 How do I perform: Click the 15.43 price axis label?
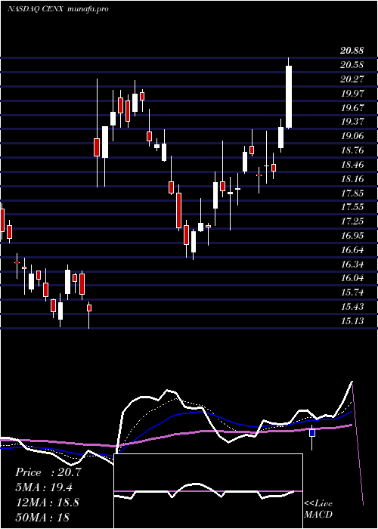coord(352,307)
